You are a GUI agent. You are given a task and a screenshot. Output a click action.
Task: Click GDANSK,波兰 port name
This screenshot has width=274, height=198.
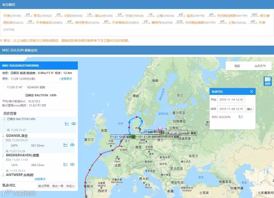pyautogui.click(x=17, y=136)
